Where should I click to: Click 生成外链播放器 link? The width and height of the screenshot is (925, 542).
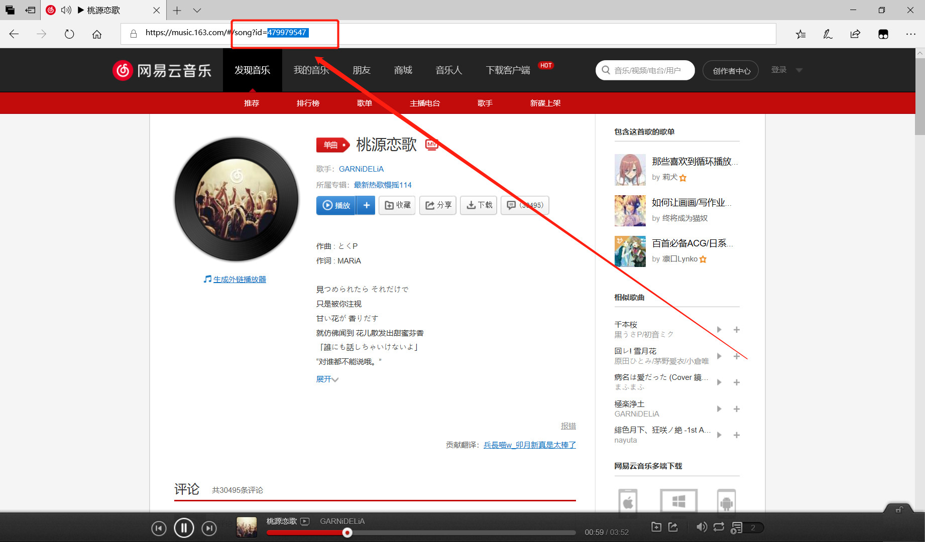click(x=240, y=280)
